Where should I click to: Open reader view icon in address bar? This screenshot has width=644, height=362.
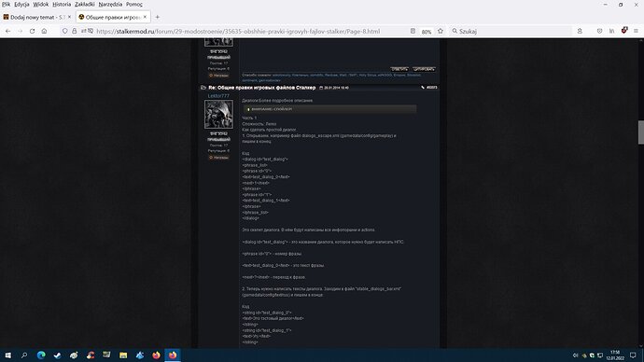coord(413,31)
